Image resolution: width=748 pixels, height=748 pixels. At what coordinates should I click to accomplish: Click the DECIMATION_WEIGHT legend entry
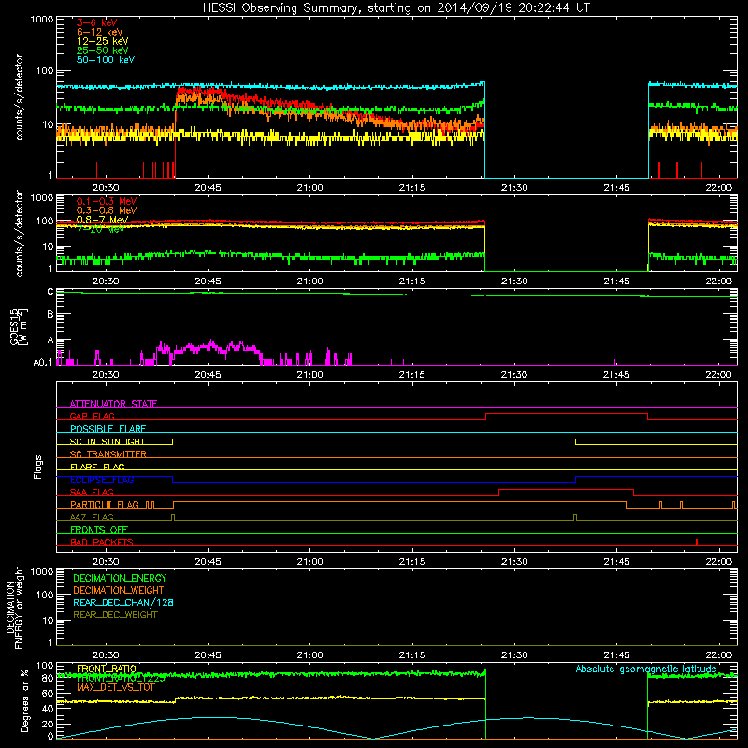click(119, 590)
